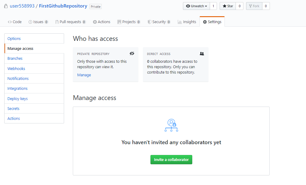Click the fork icon in Fork button
306x185 pixels.
tap(250, 6)
